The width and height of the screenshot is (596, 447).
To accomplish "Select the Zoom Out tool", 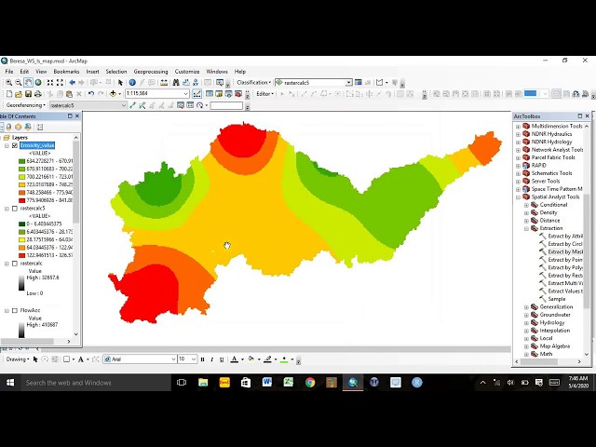I will (19, 83).
